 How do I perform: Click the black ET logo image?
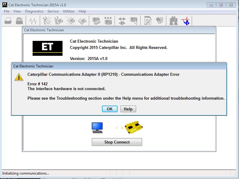tap(48, 48)
